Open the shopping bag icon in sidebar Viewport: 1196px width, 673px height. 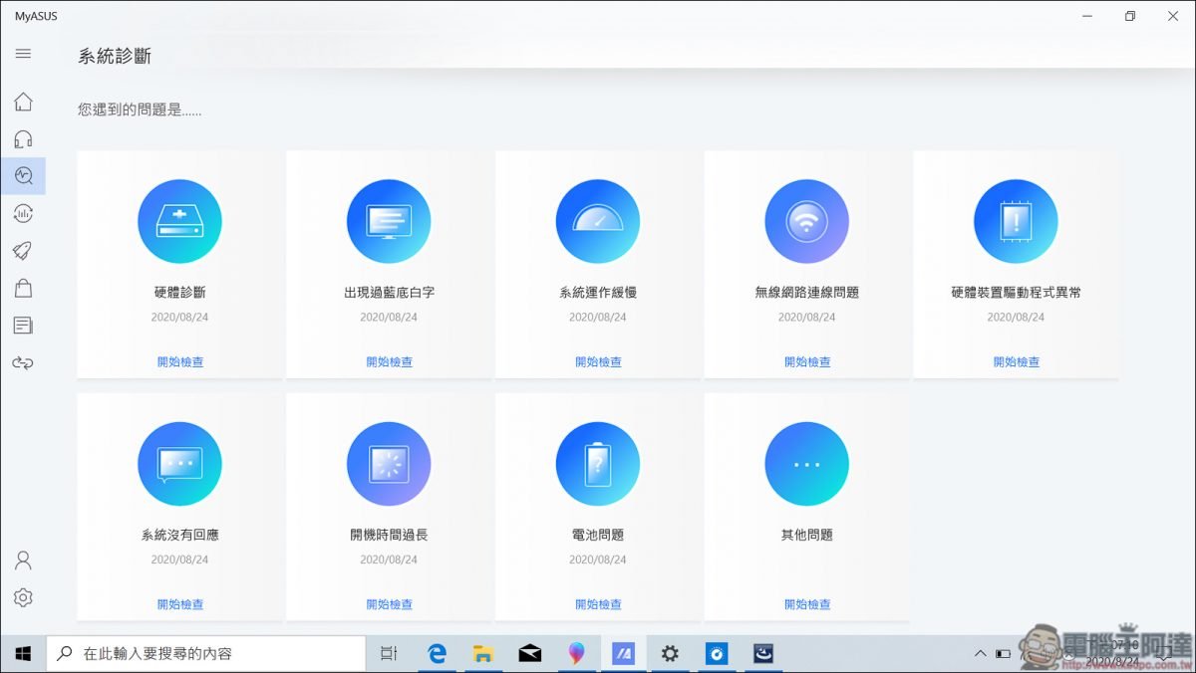tap(23, 288)
